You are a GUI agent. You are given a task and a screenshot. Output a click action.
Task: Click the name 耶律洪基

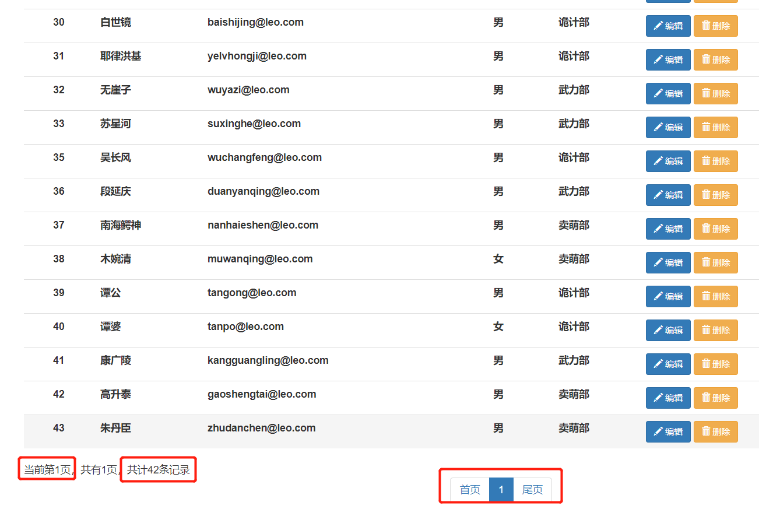pyautogui.click(x=121, y=56)
